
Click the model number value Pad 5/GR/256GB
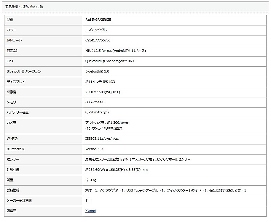click(x=98, y=20)
